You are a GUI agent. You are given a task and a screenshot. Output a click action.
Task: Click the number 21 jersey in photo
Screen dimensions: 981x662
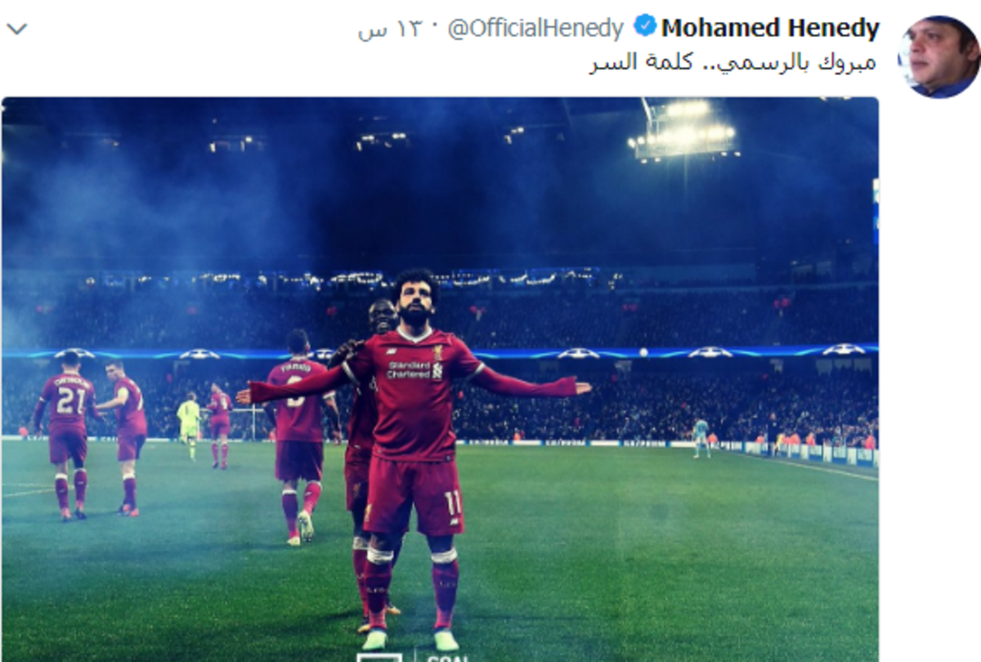[x=70, y=400]
